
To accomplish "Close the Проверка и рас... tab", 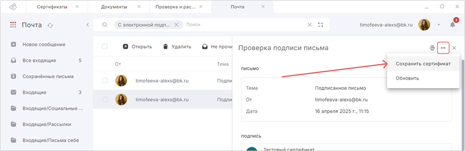I will tap(201, 7).
